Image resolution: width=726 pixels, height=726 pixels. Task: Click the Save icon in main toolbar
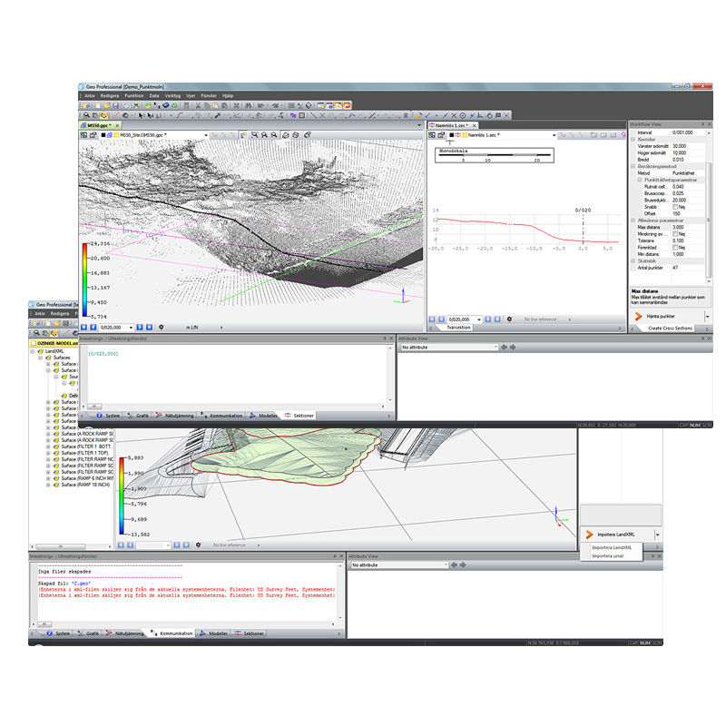click(117, 105)
